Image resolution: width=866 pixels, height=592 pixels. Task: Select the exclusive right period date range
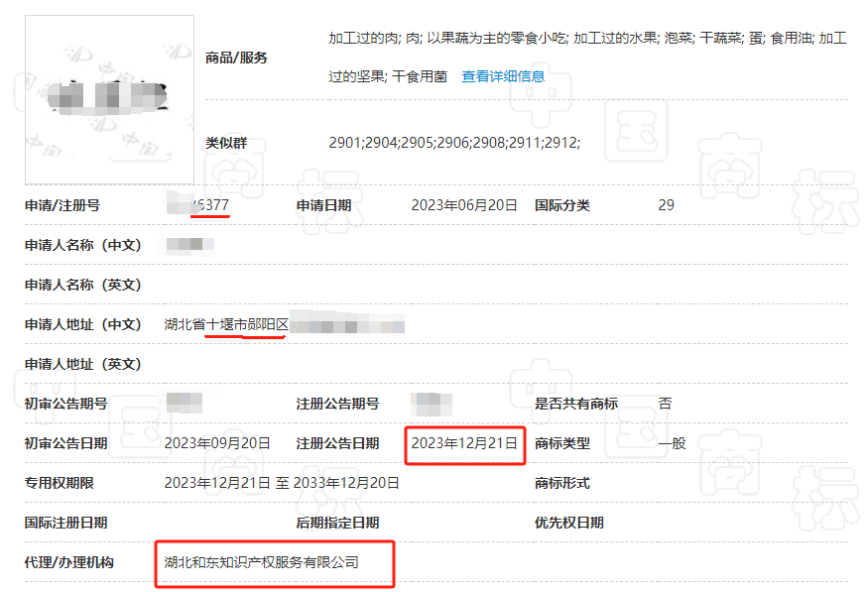point(282,483)
